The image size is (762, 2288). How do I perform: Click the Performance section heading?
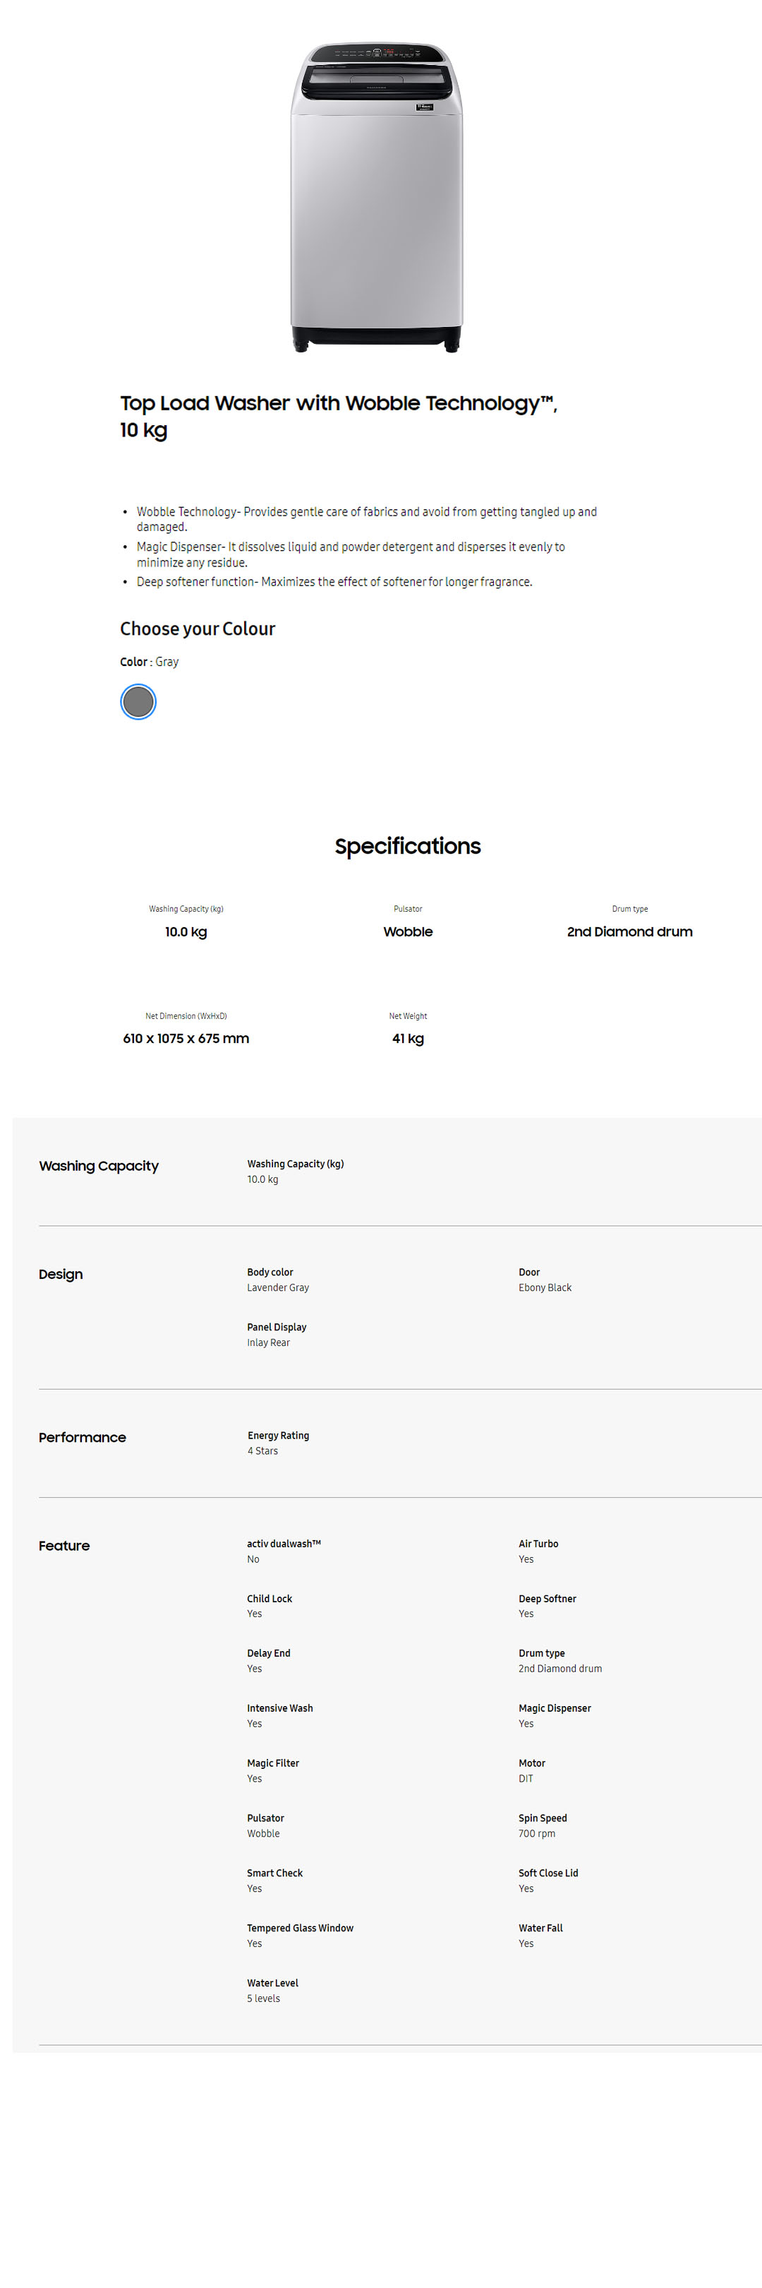point(82,1437)
